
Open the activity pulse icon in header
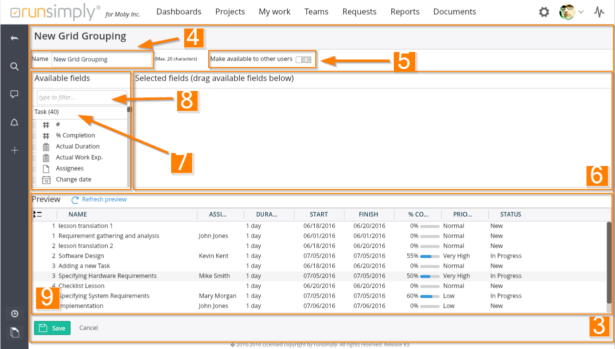coord(599,12)
